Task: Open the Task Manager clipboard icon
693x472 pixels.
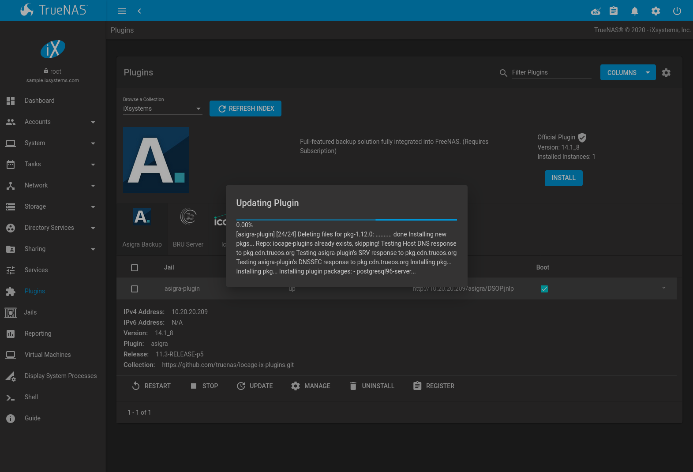Action: (x=614, y=11)
